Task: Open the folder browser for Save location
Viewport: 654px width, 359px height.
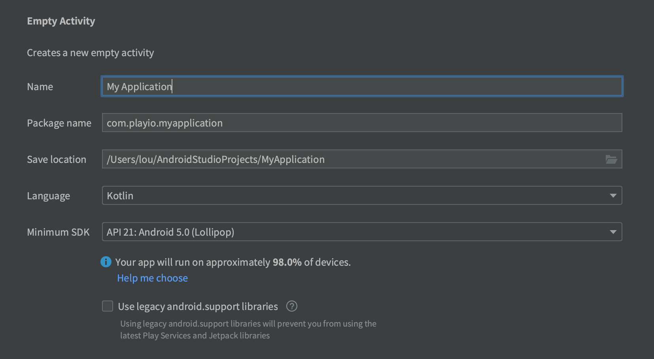Action: [x=611, y=159]
